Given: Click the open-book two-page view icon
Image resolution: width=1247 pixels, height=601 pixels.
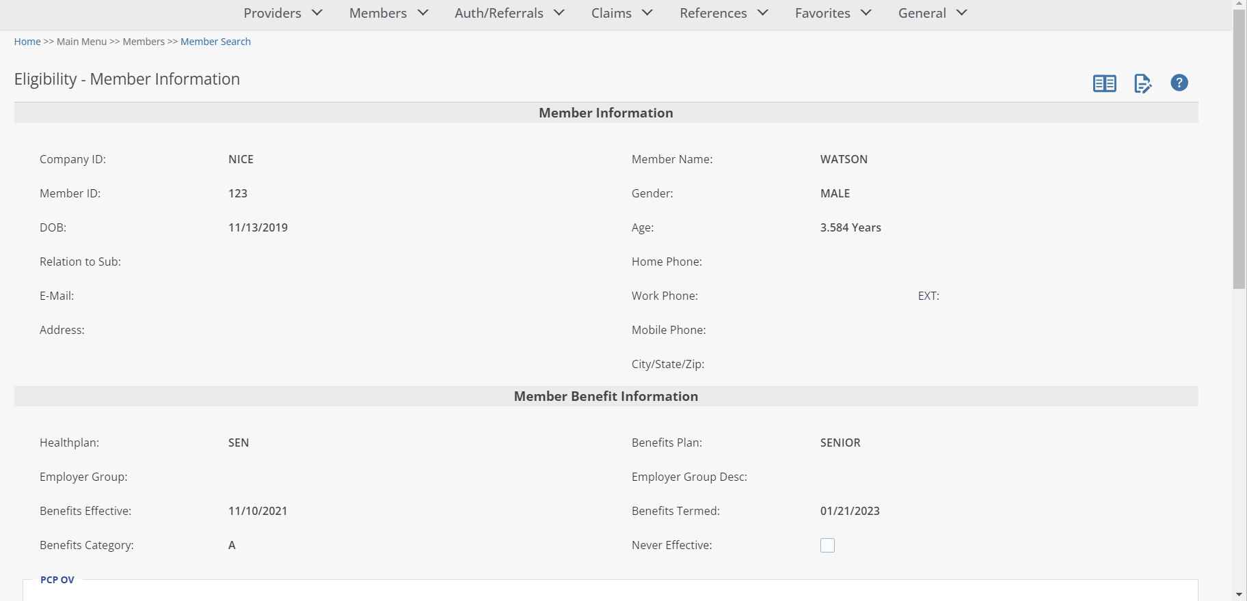Looking at the screenshot, I should click(1104, 83).
